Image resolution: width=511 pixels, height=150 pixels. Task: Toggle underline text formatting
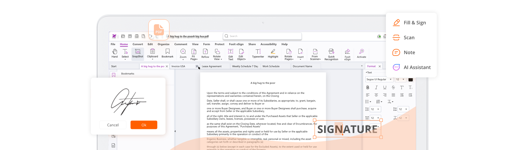pos(385,87)
